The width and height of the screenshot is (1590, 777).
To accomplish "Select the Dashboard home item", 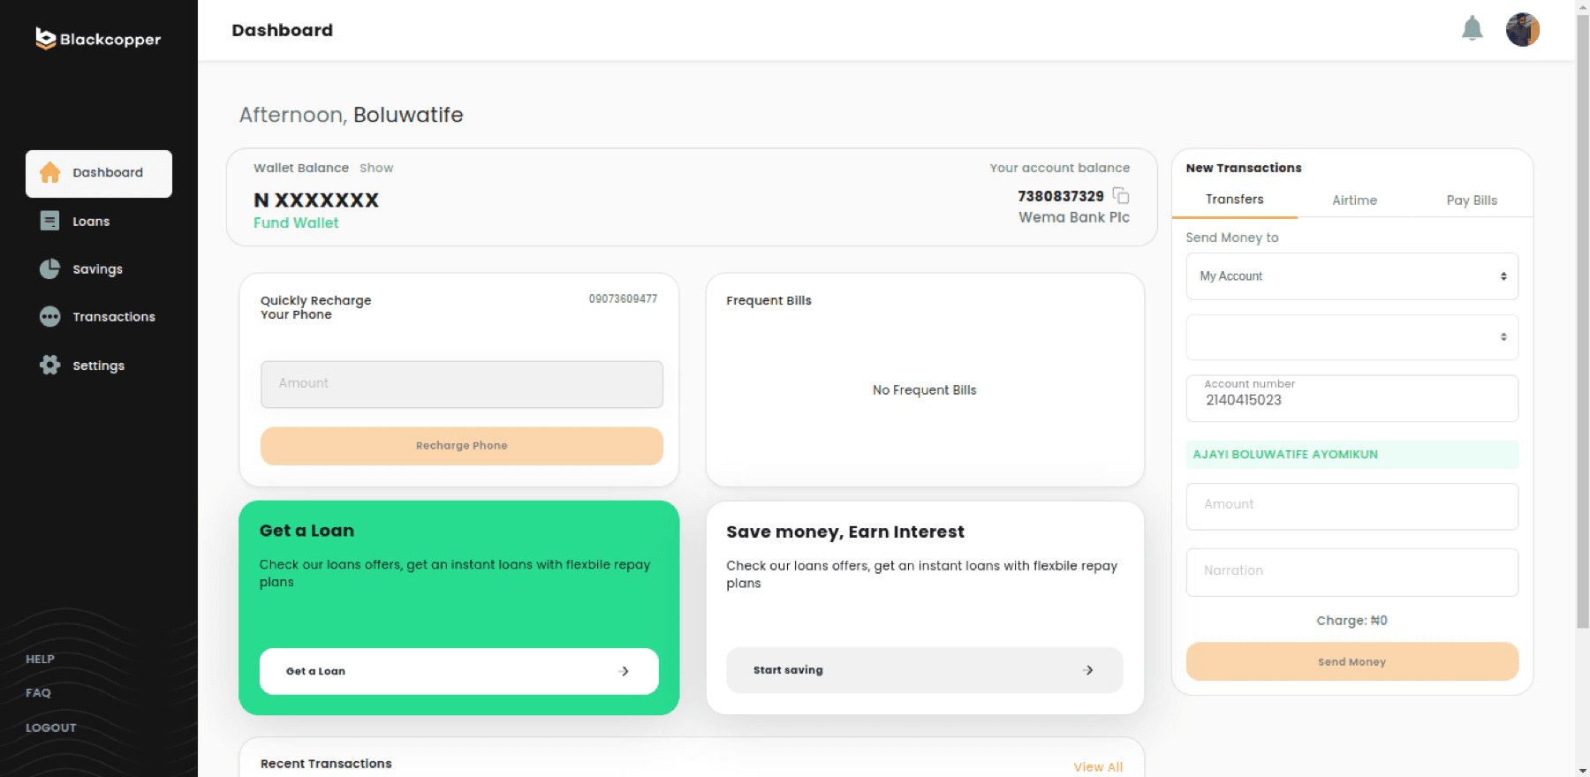I will [99, 173].
